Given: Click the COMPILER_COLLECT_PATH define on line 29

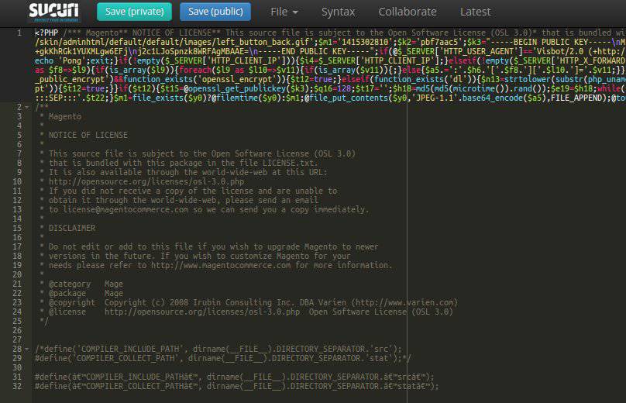Looking at the screenshot, I should 223,358.
